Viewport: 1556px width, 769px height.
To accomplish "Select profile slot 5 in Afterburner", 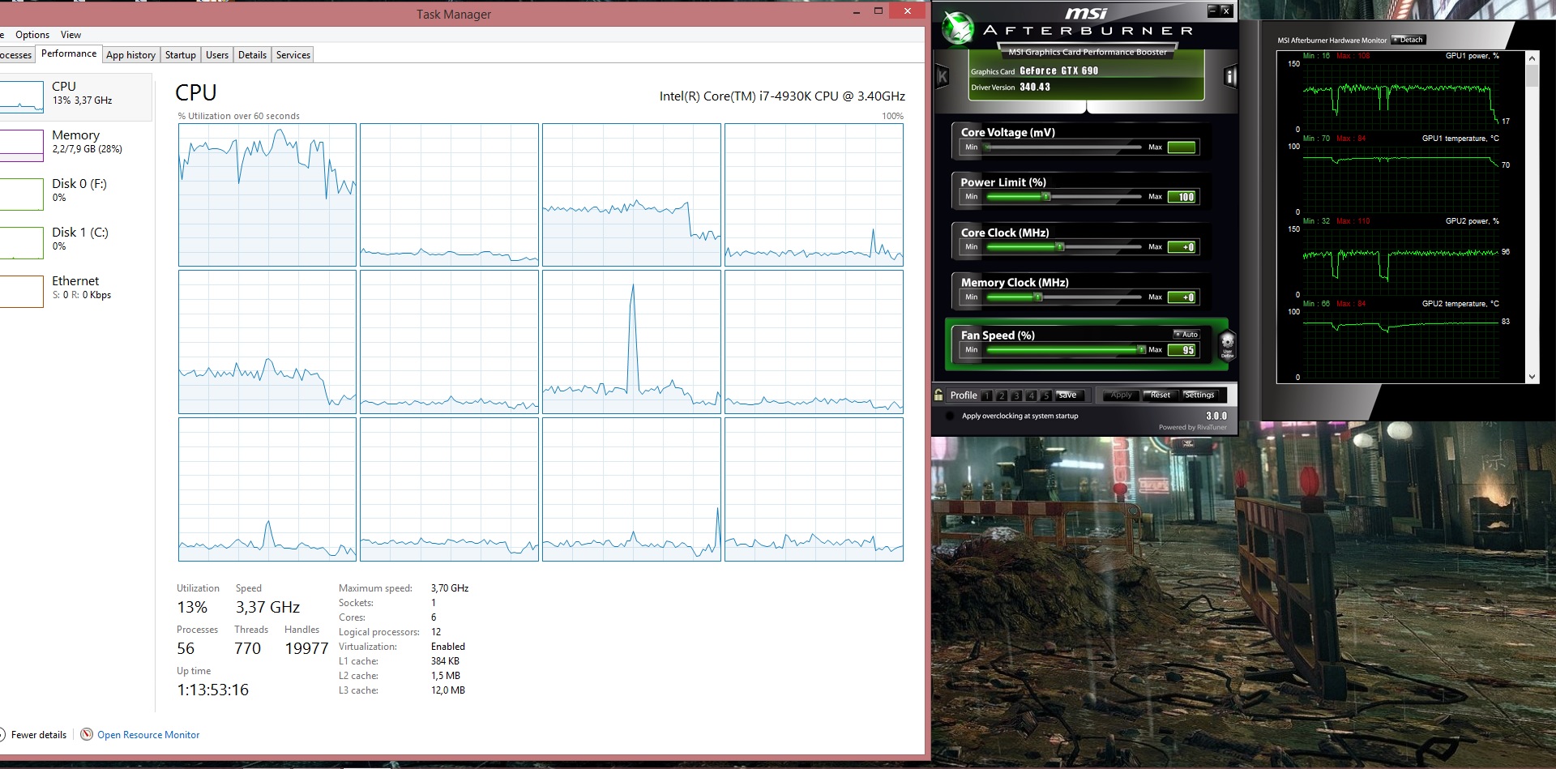I will point(1045,395).
